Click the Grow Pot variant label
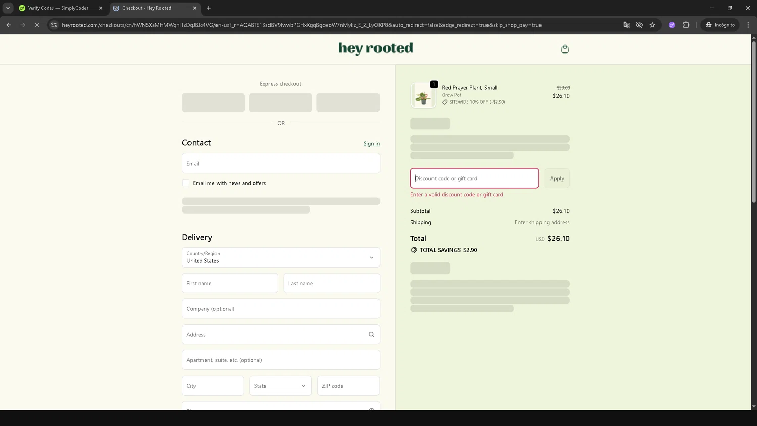 tap(452, 95)
